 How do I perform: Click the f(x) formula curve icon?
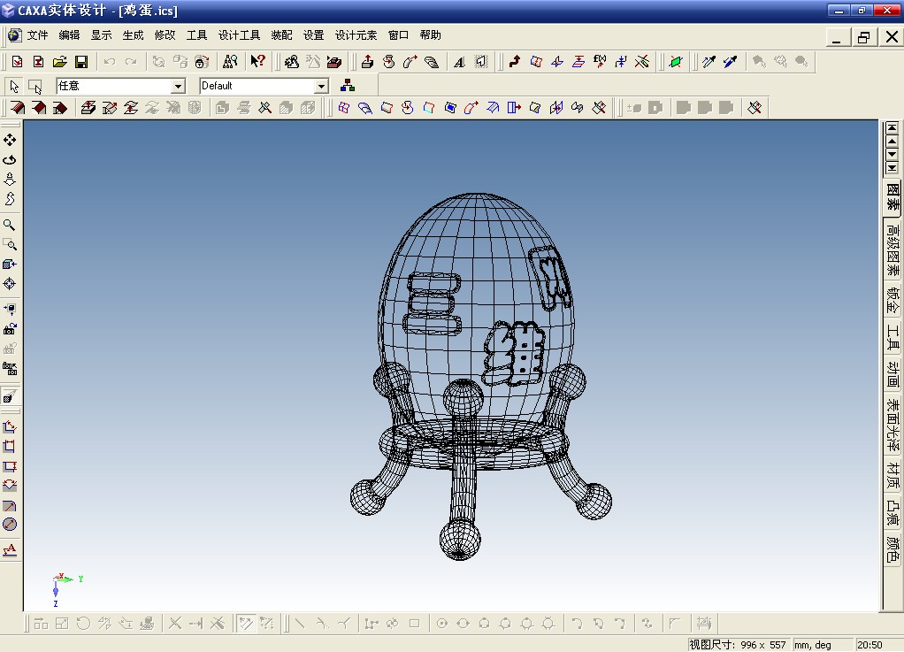(600, 62)
